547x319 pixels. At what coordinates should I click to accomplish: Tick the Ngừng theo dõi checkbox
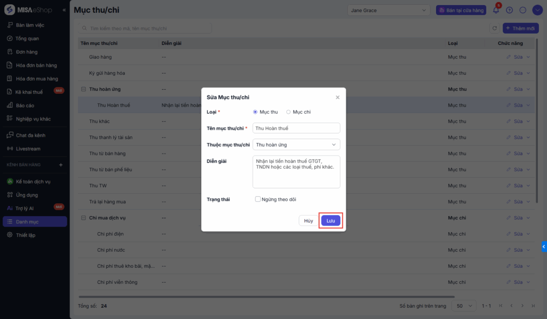point(257,199)
